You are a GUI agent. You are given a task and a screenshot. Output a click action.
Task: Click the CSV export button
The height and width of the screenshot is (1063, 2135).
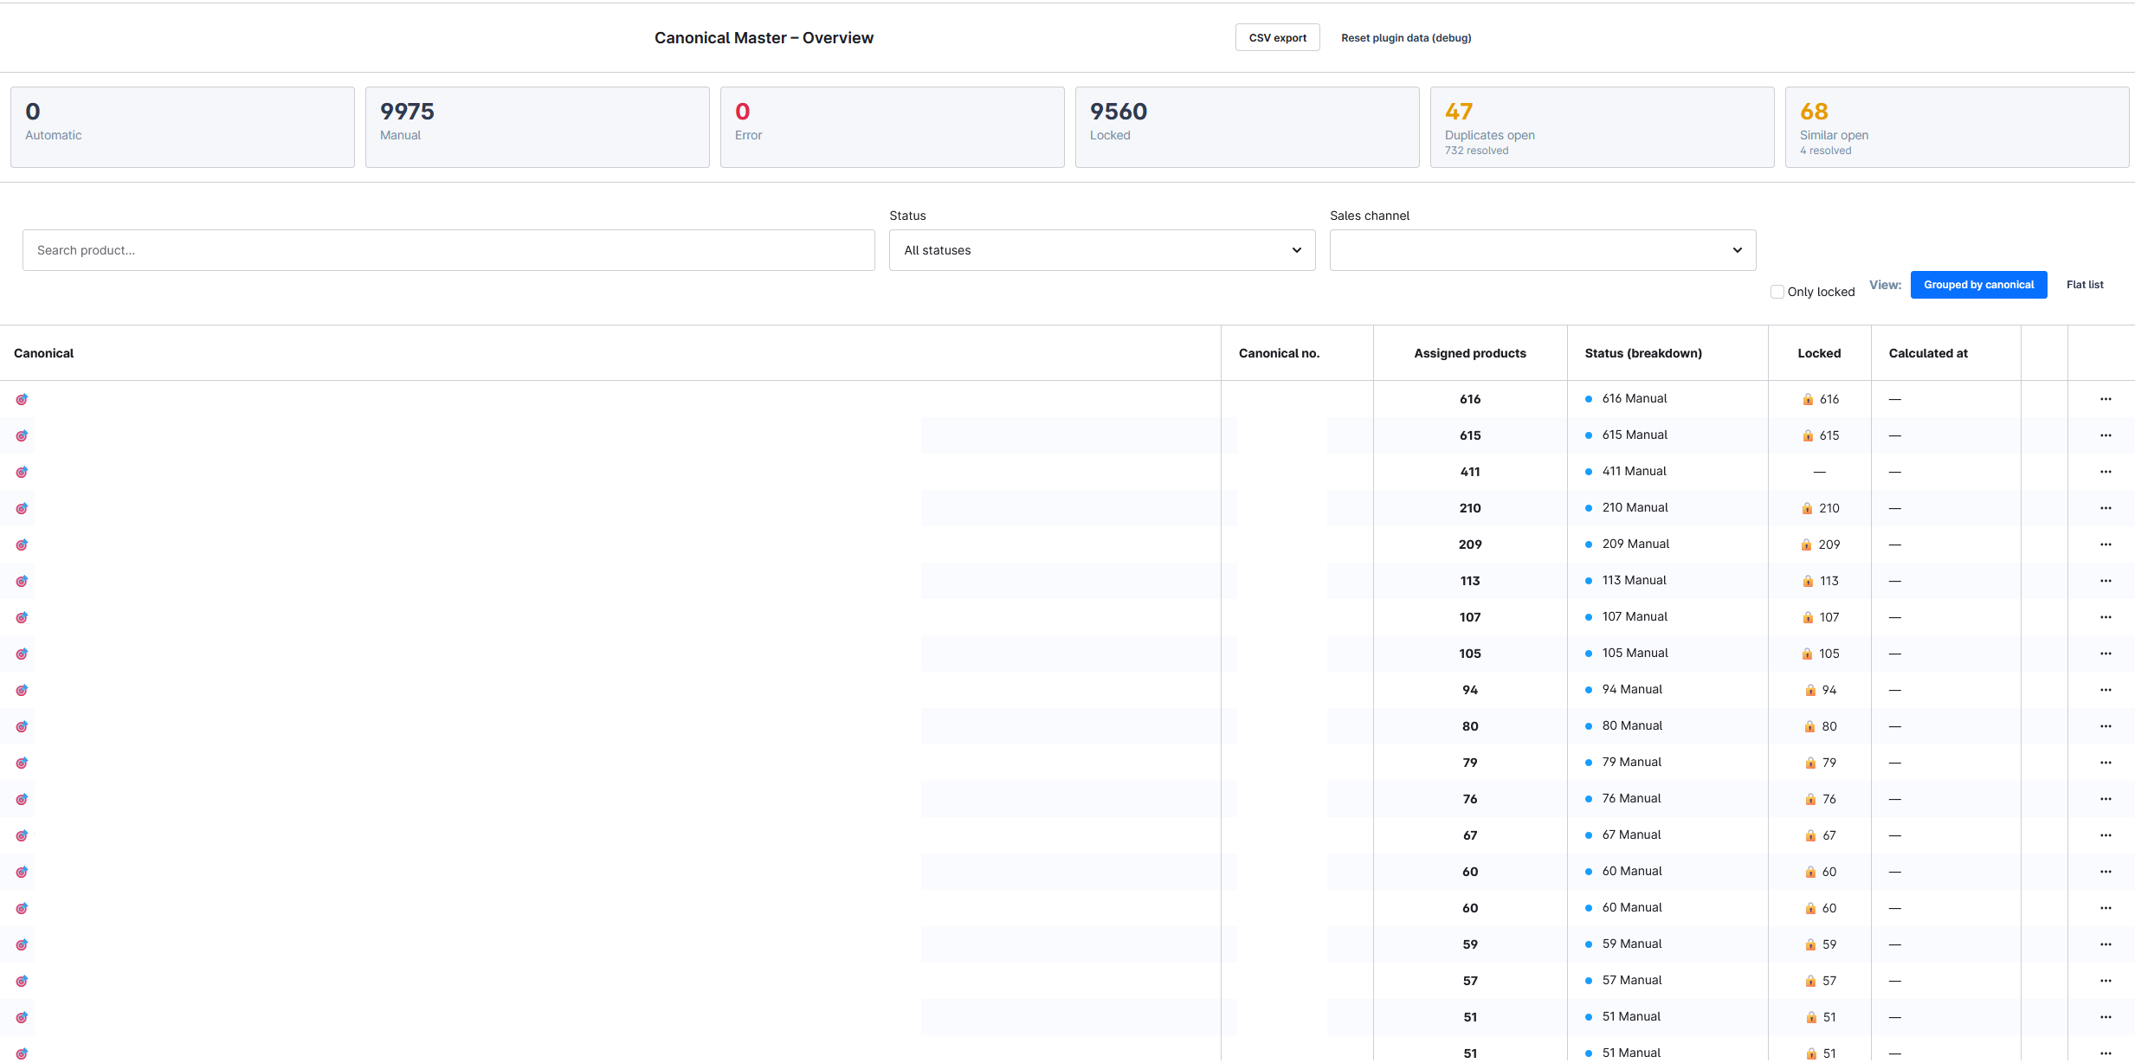click(x=1278, y=38)
